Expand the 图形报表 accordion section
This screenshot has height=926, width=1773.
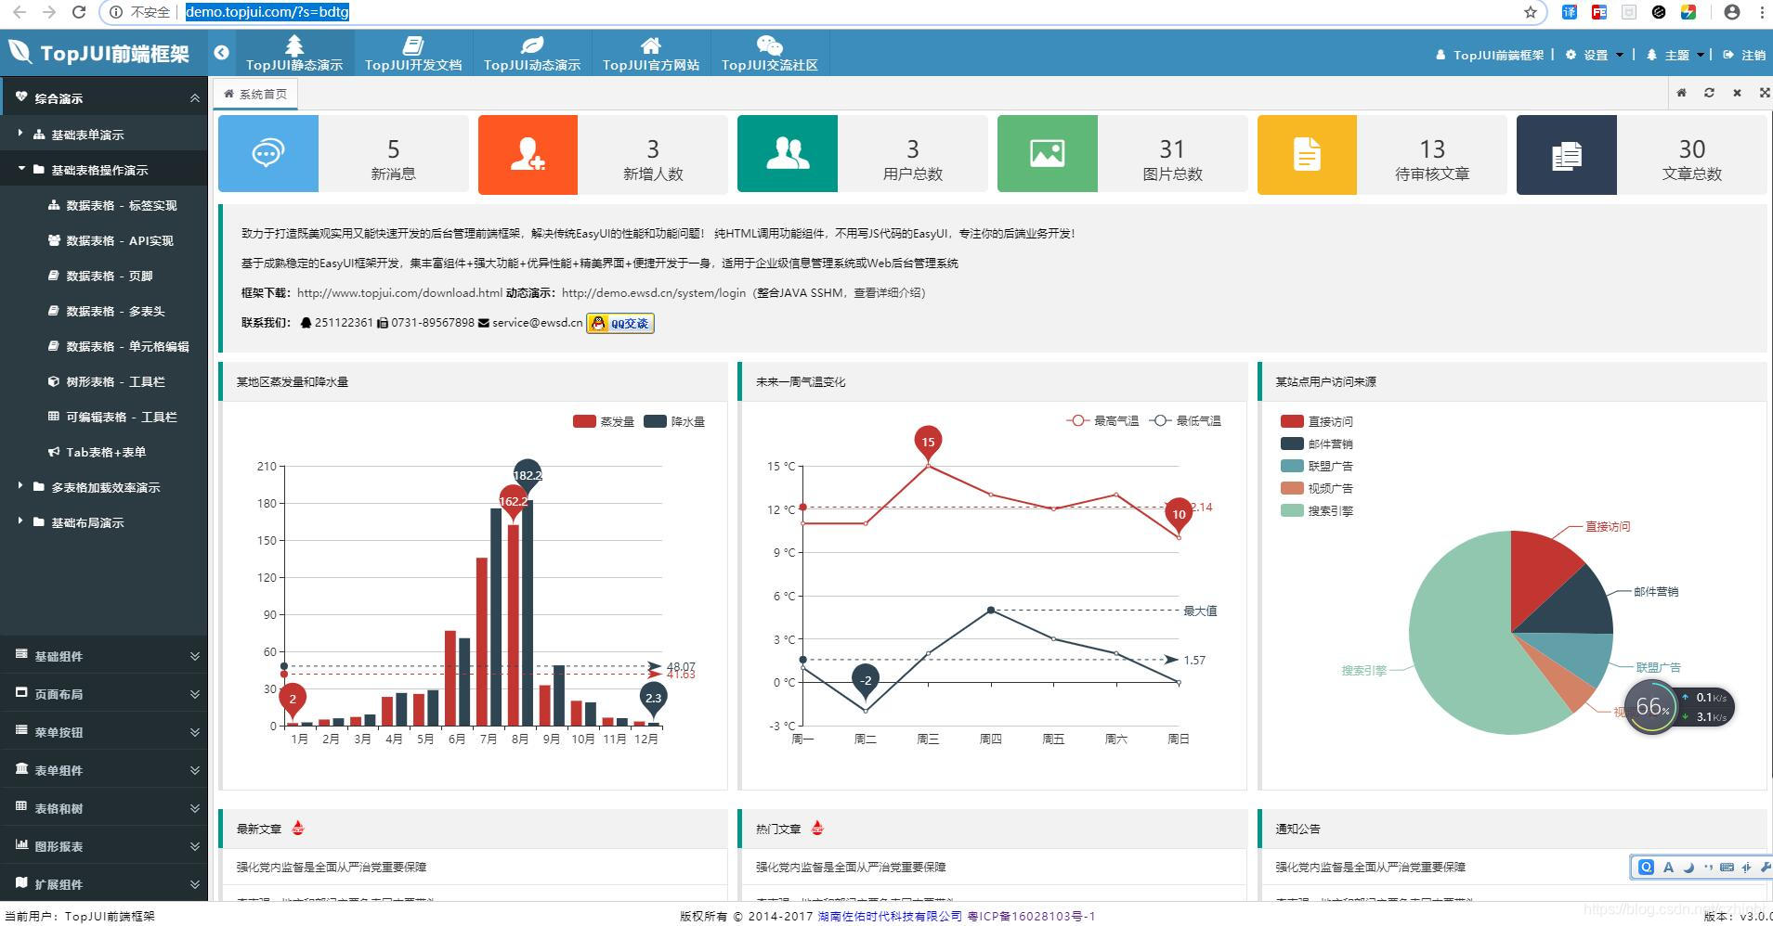(104, 846)
